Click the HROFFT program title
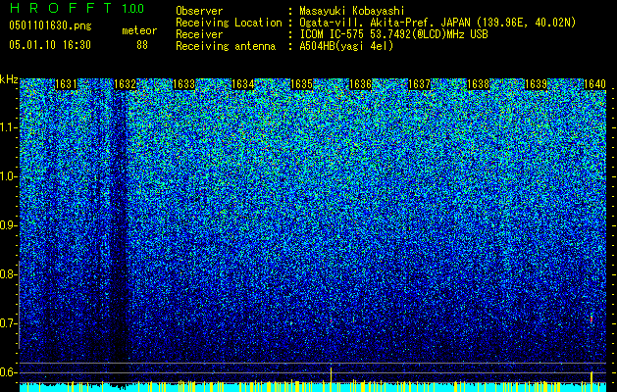Viewport: 617px width, 392px height. tap(61, 8)
